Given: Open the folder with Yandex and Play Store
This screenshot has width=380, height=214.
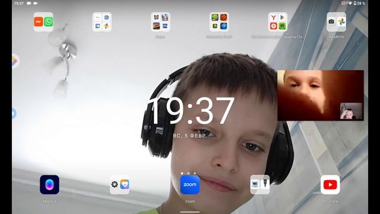Looking at the screenshot, I should tap(278, 22).
